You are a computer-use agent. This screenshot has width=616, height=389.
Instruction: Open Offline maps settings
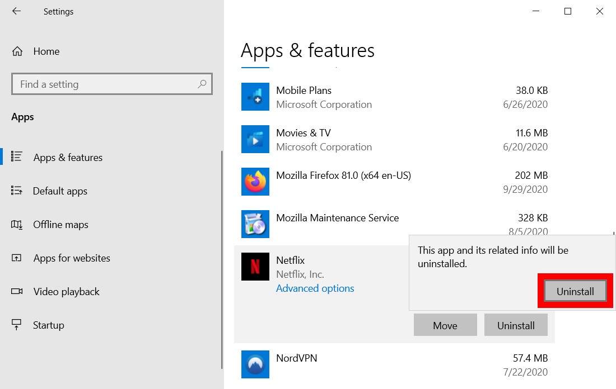[62, 224]
